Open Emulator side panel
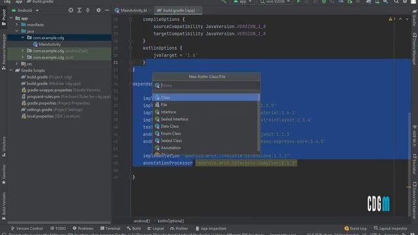The width and height of the screenshot is (418, 235). tap(415, 164)
